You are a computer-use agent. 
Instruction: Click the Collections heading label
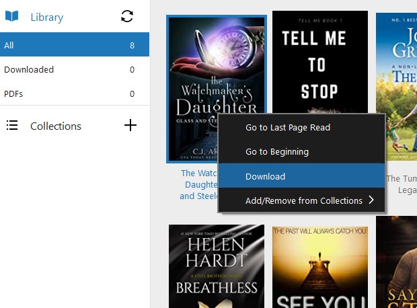(x=56, y=126)
